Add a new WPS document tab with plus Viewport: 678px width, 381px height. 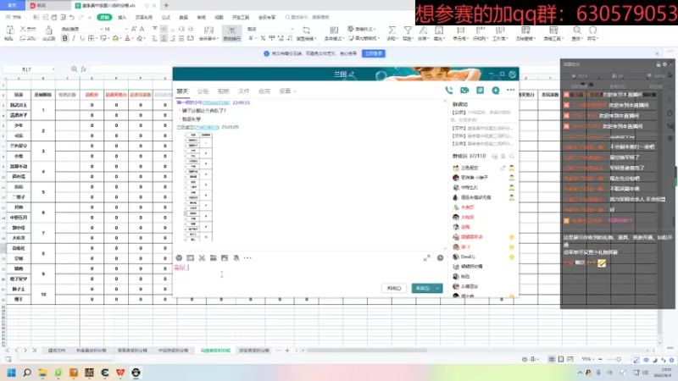pos(166,5)
